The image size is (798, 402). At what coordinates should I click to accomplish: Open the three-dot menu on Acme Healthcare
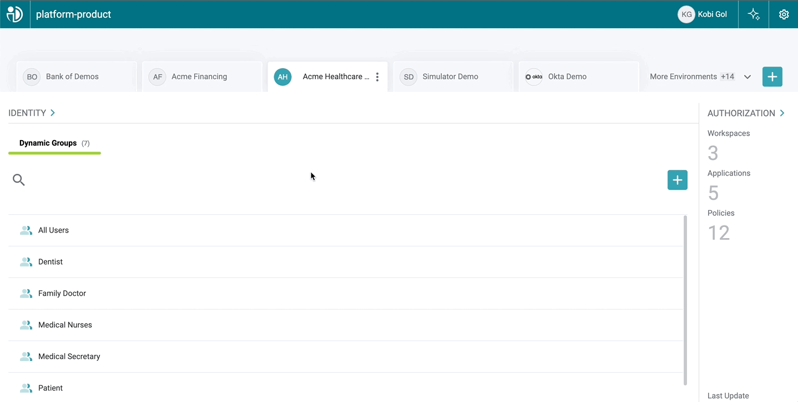point(377,77)
